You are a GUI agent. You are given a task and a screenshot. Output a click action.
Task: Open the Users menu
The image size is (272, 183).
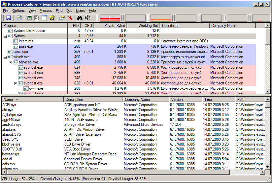coord(80,11)
